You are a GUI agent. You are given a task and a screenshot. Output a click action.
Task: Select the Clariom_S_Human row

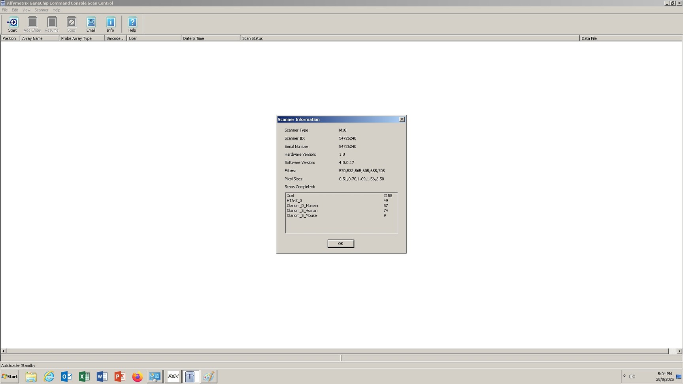point(341,211)
